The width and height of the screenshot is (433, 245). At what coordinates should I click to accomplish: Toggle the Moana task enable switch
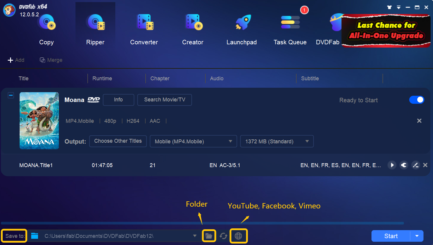[x=417, y=100]
